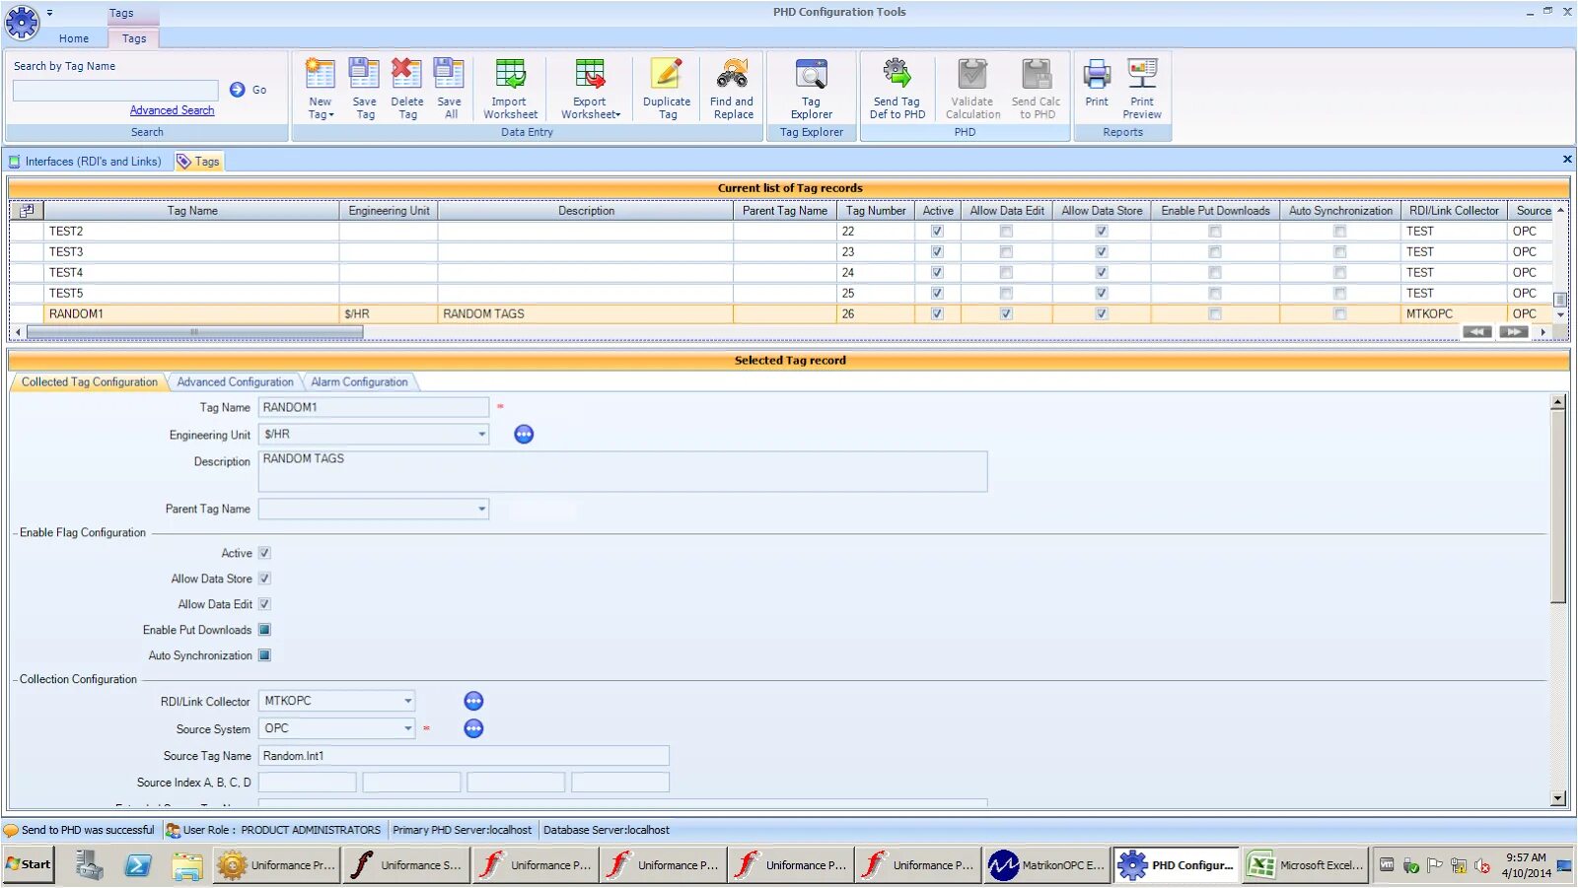Click browse button next to Engineering Unit
The height and width of the screenshot is (888, 1578).
point(524,435)
